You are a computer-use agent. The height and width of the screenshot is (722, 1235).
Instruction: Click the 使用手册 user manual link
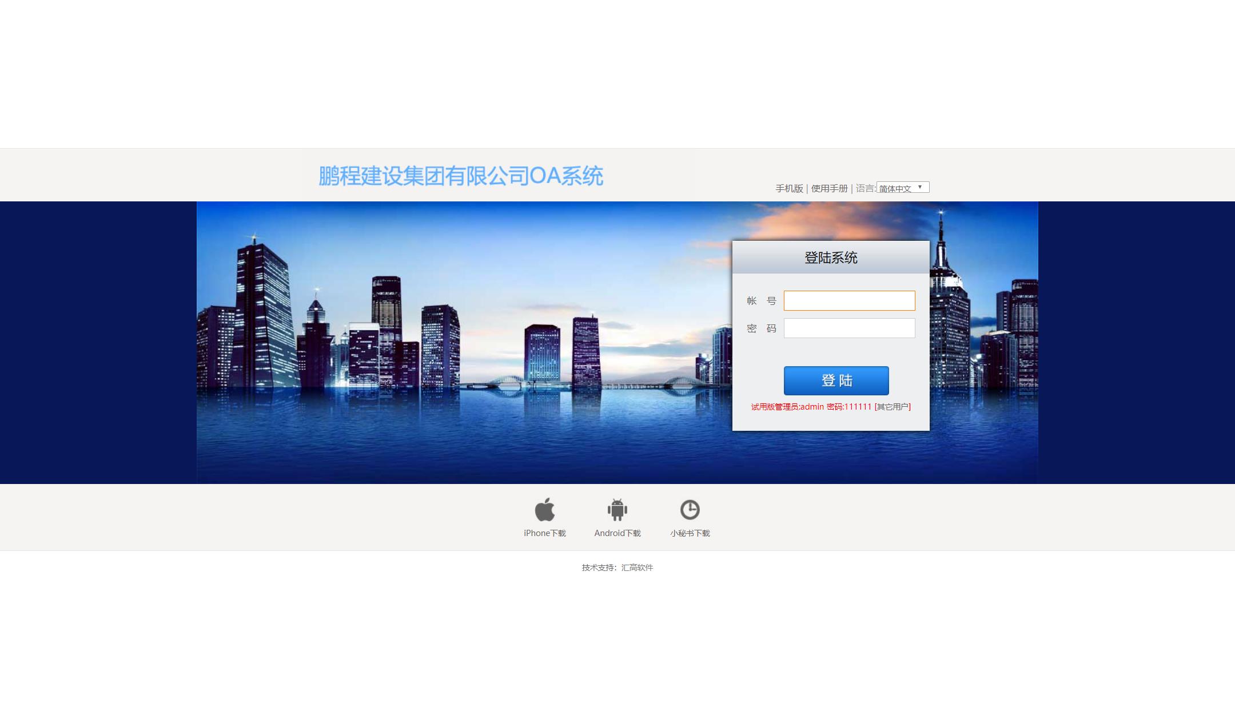tap(828, 188)
